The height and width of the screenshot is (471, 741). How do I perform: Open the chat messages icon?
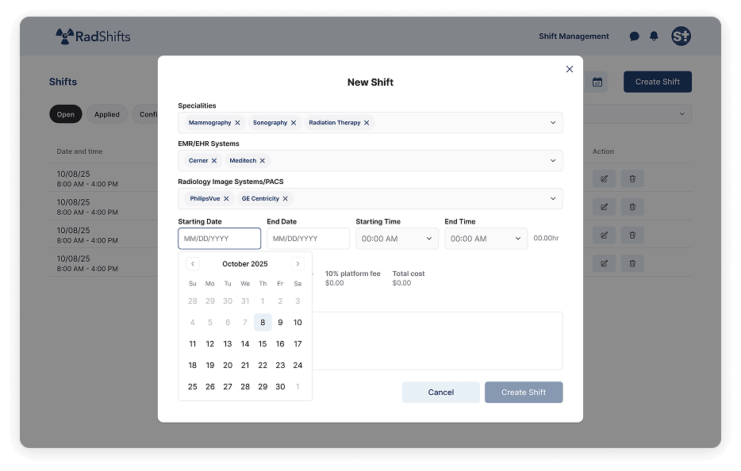[x=634, y=36]
